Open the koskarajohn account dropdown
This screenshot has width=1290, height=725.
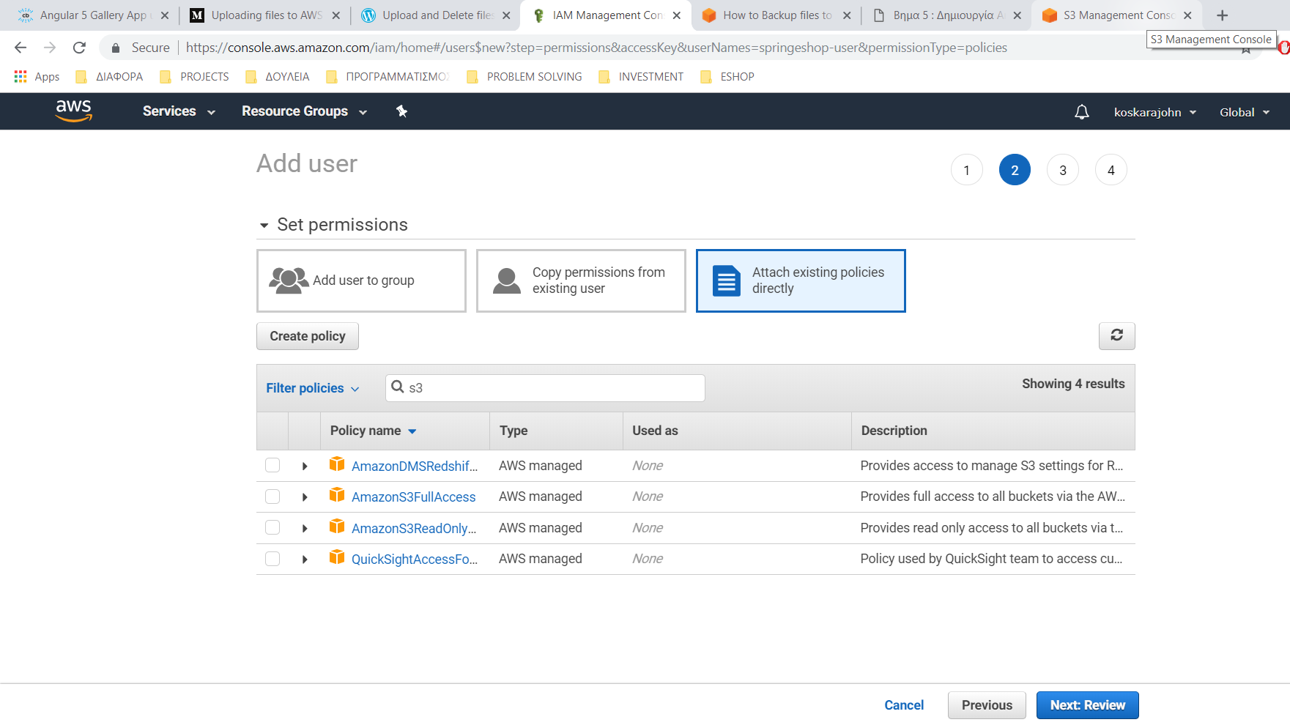click(1155, 112)
